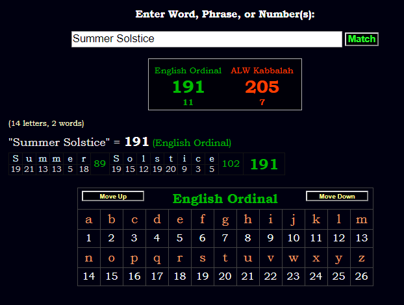Click the letter 'a' in cipher chart
This screenshot has height=305, width=404.
point(89,219)
